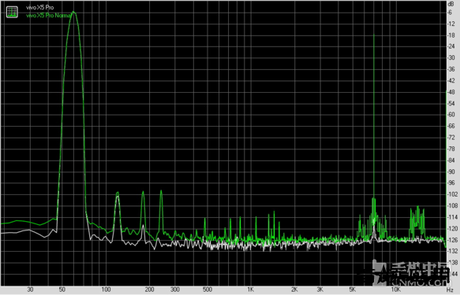Click the cnmo.com watermark logo
The height and width of the screenshot is (295, 460).
tap(403, 272)
